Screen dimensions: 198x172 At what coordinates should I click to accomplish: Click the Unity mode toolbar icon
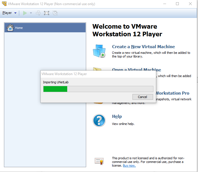pyautogui.click(x=55, y=13)
